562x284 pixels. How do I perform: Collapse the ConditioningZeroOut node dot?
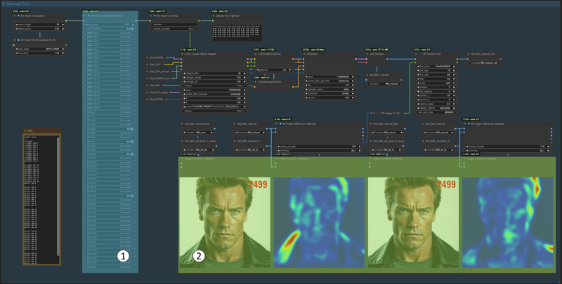(256, 82)
